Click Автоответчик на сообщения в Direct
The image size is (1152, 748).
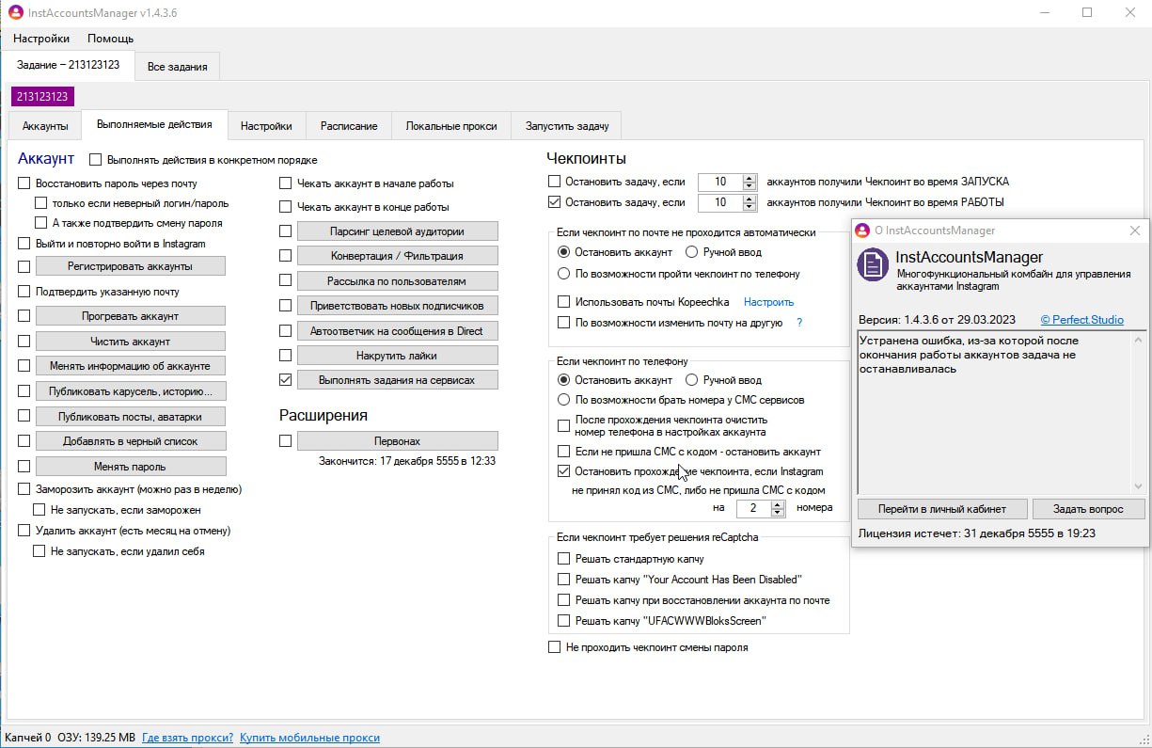click(x=398, y=331)
